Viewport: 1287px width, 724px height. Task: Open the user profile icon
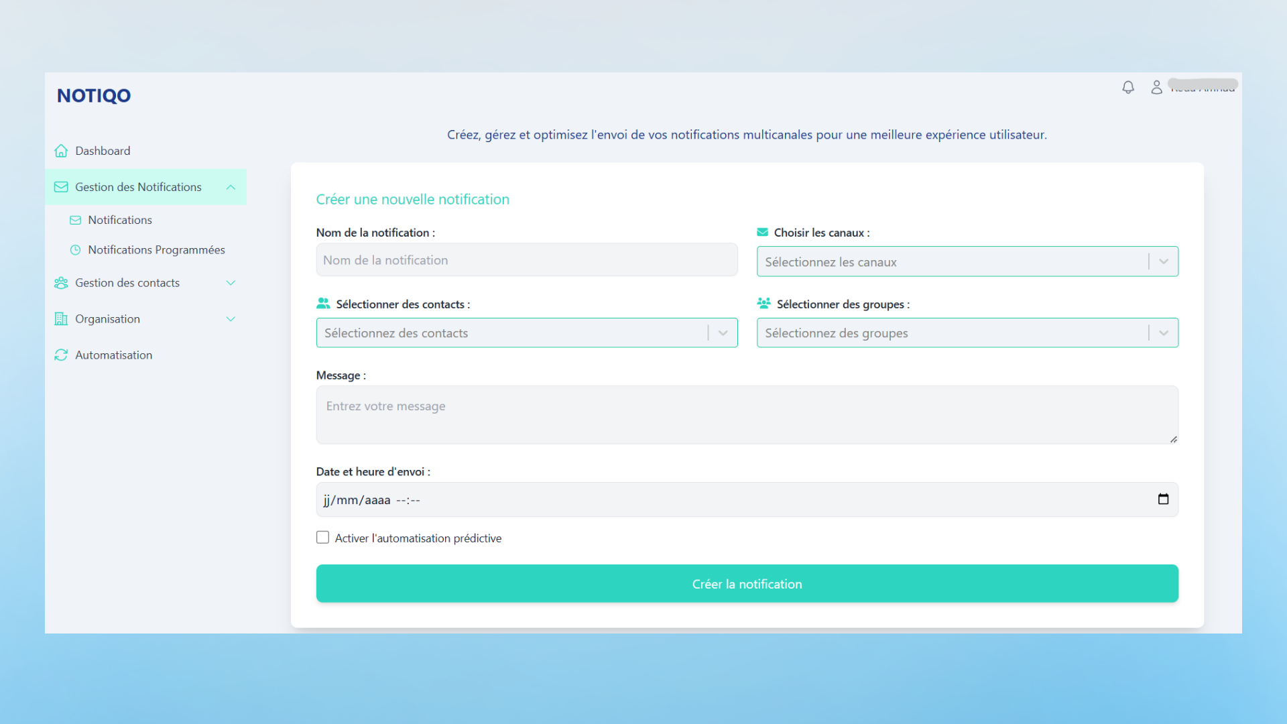[x=1156, y=87]
